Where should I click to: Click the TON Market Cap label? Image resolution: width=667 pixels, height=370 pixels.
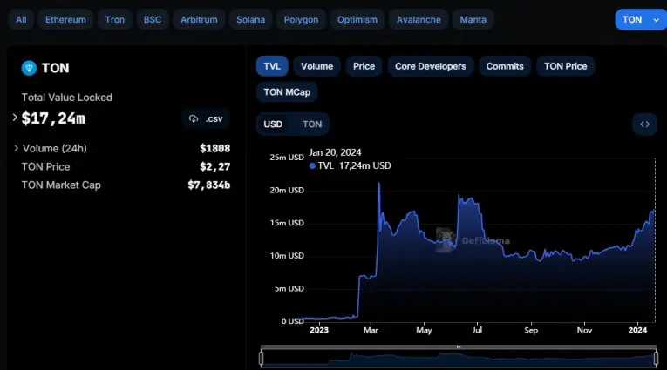(61, 185)
